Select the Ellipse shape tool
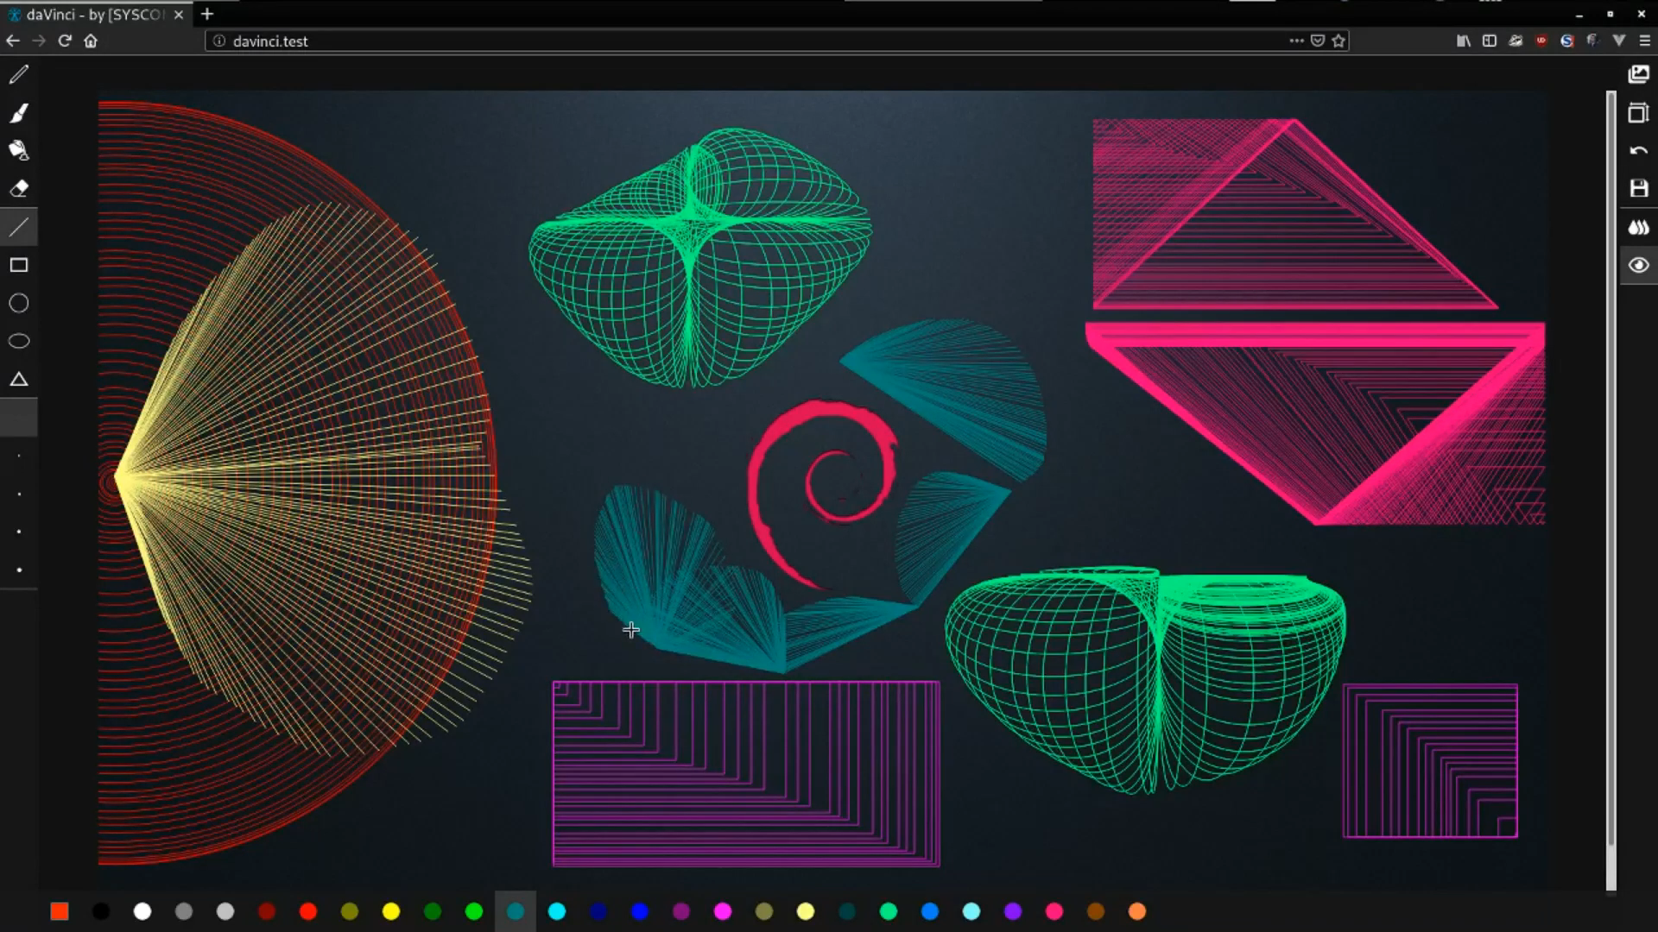 (x=18, y=341)
